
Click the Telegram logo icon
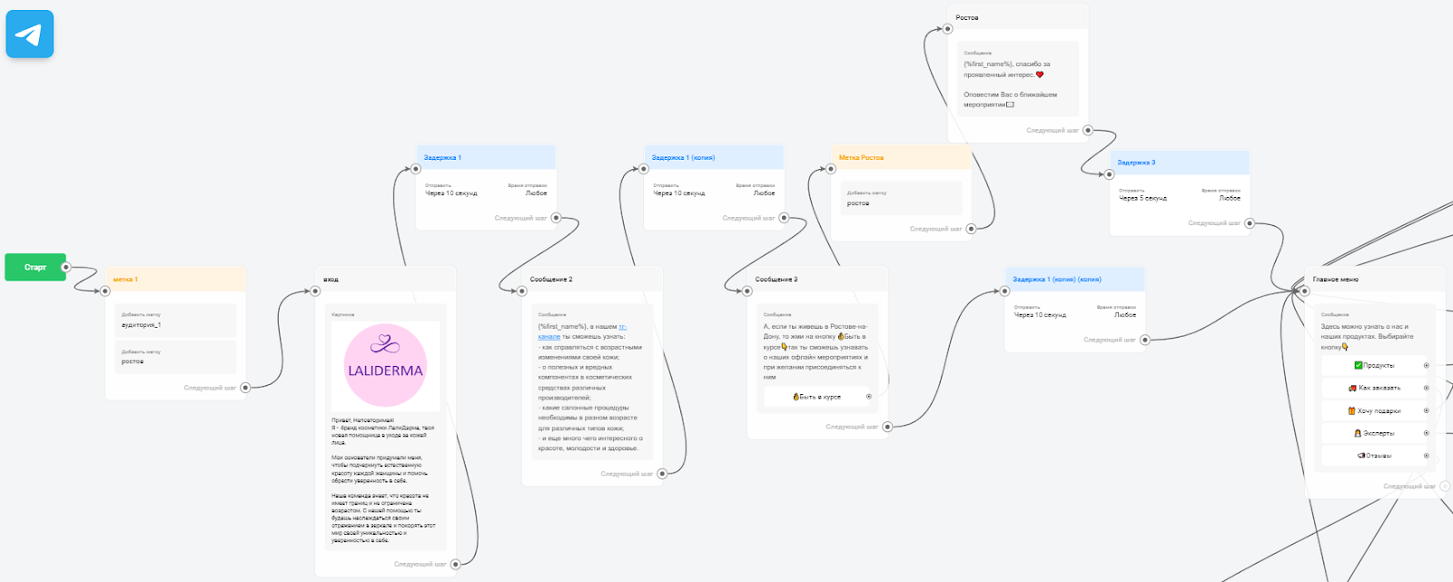coord(30,35)
